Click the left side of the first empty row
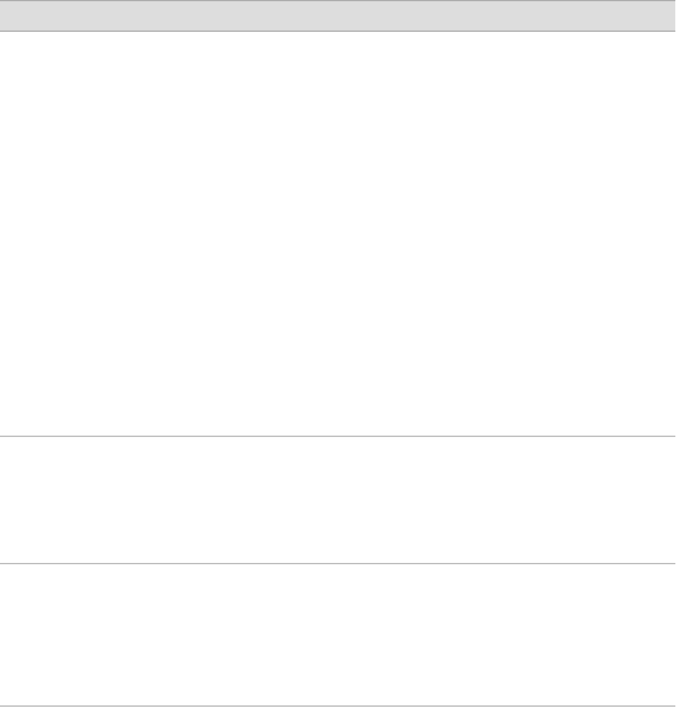The height and width of the screenshot is (707, 676). click(29, 233)
